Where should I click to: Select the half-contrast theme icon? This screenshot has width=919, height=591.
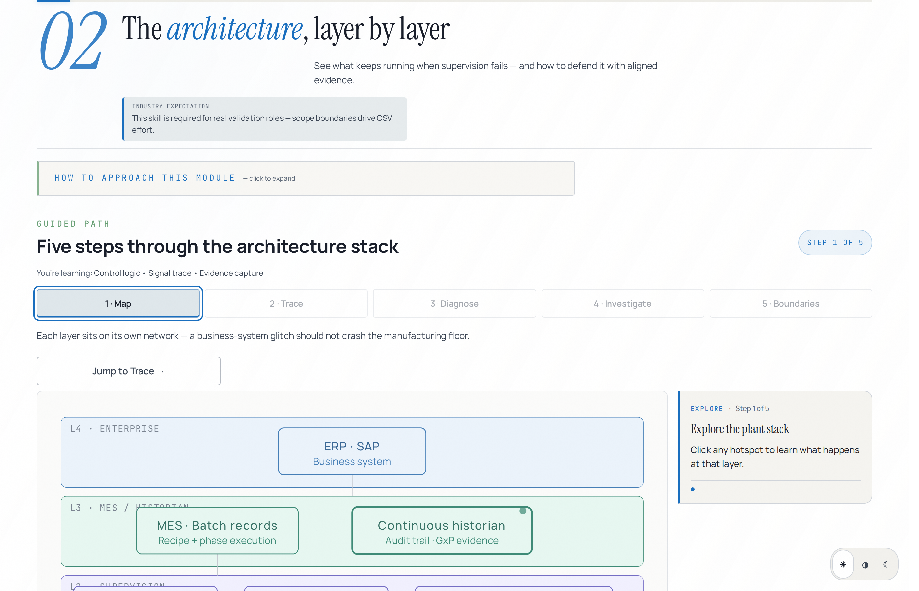pos(865,565)
